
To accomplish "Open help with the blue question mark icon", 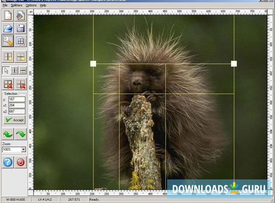I will pyautogui.click(x=8, y=162).
